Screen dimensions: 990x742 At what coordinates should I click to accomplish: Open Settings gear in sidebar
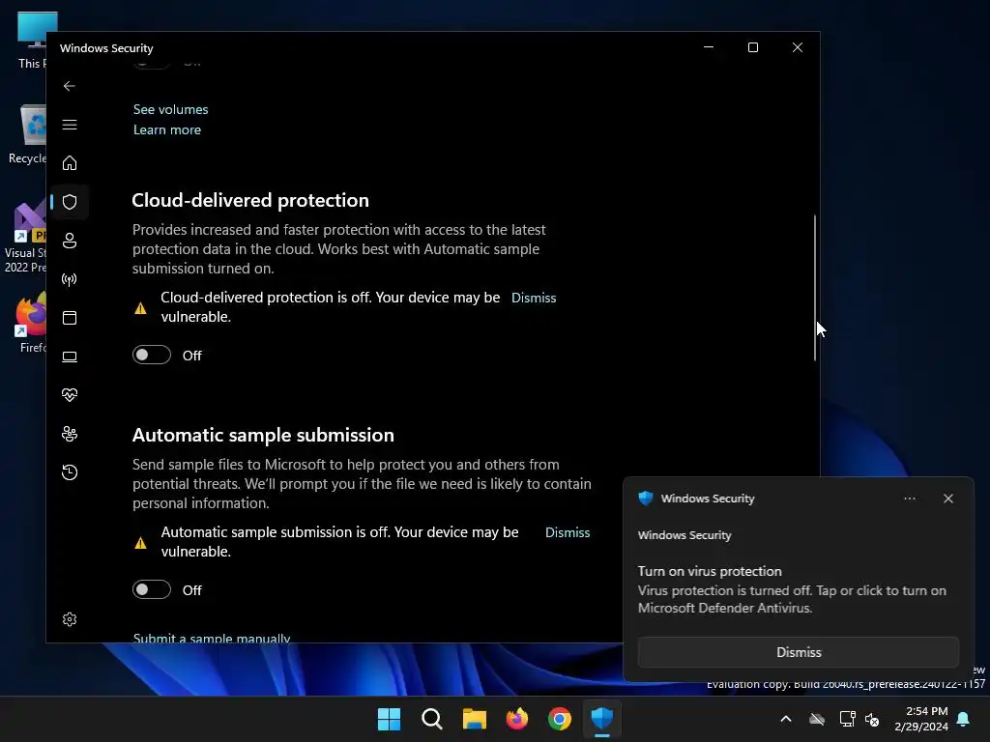70,619
